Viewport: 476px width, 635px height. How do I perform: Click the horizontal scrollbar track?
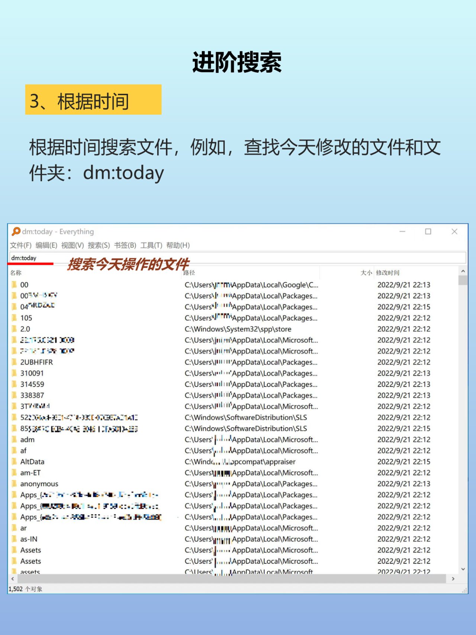coord(231,579)
